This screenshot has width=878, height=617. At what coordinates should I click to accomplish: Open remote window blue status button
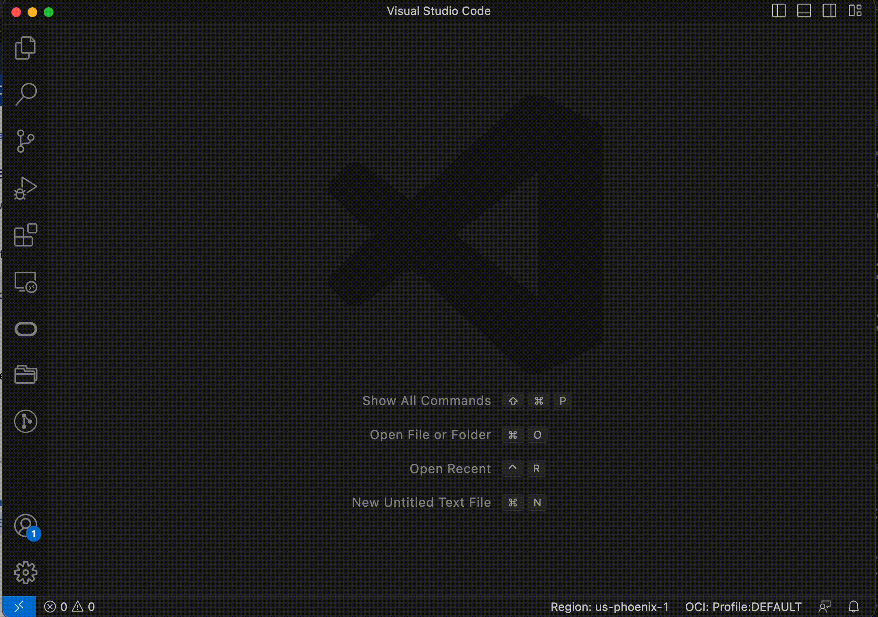[x=19, y=607]
